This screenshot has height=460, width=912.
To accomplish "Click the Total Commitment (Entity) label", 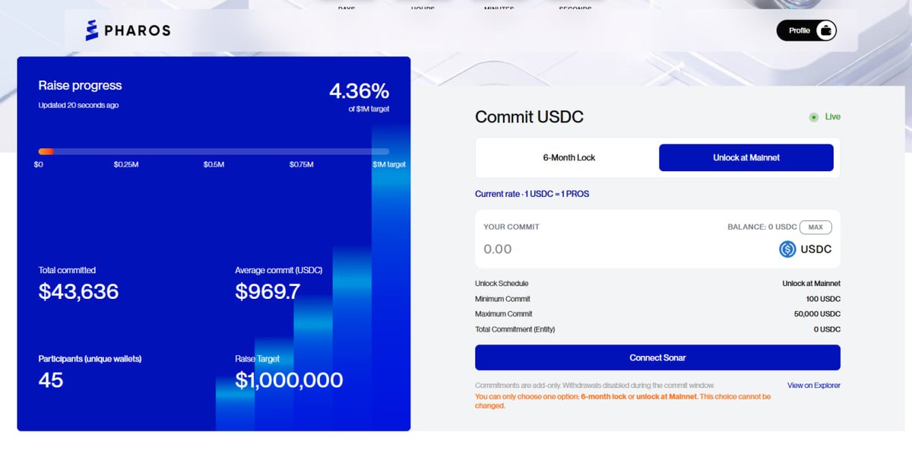I will pos(515,329).
